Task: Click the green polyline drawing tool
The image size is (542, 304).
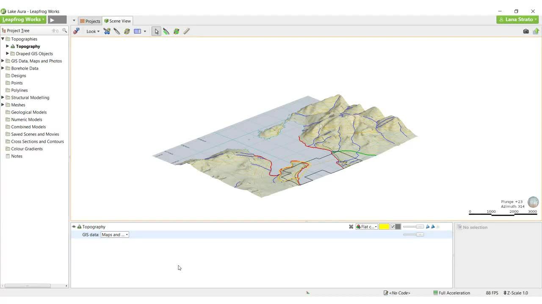Action: 166,31
